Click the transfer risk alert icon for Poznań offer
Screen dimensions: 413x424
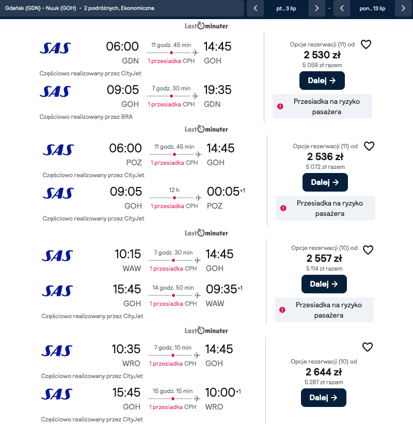coord(283,208)
